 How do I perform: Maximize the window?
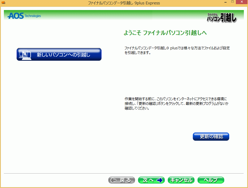(x=232, y=2)
